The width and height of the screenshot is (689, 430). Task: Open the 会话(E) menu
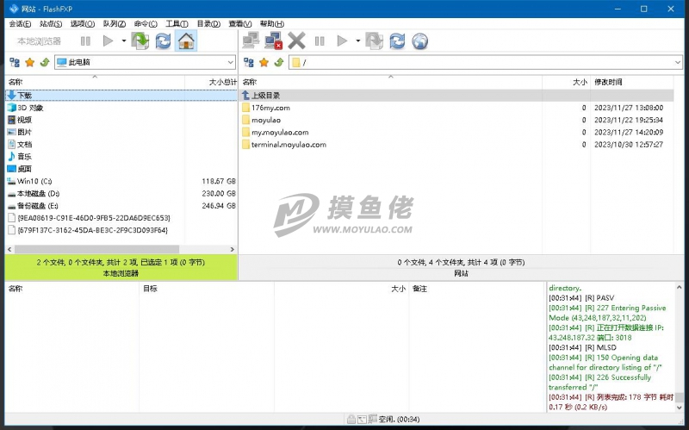click(x=20, y=24)
